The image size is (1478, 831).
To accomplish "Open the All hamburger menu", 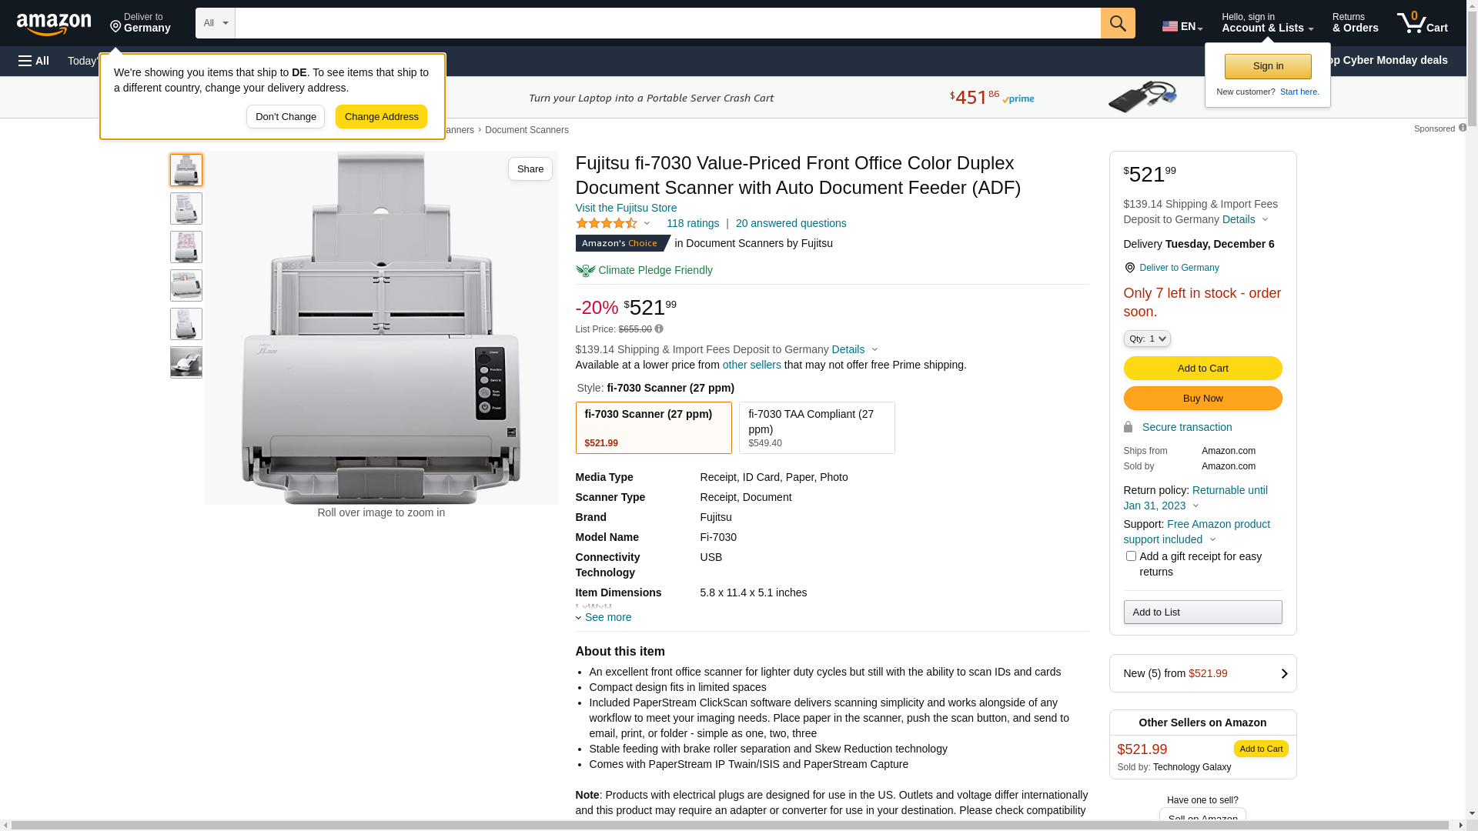I will coord(34,61).
